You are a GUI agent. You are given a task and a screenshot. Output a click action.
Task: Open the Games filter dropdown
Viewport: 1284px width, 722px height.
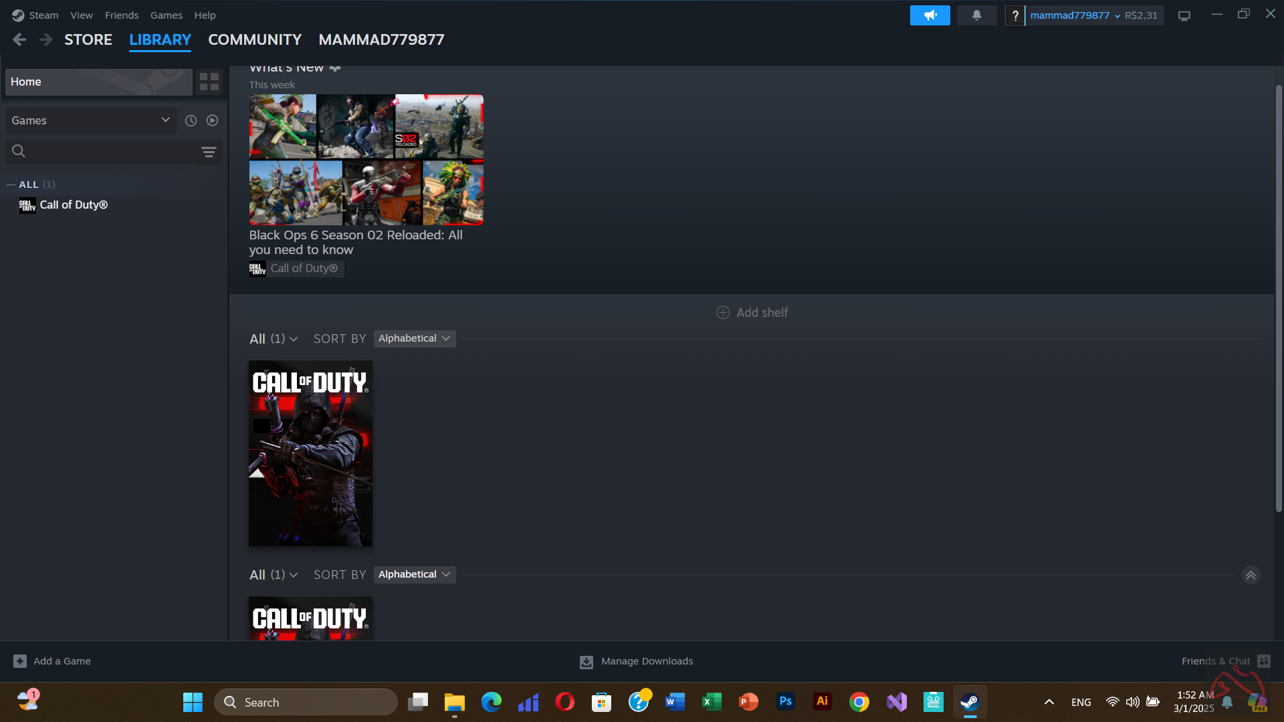pyautogui.click(x=91, y=120)
